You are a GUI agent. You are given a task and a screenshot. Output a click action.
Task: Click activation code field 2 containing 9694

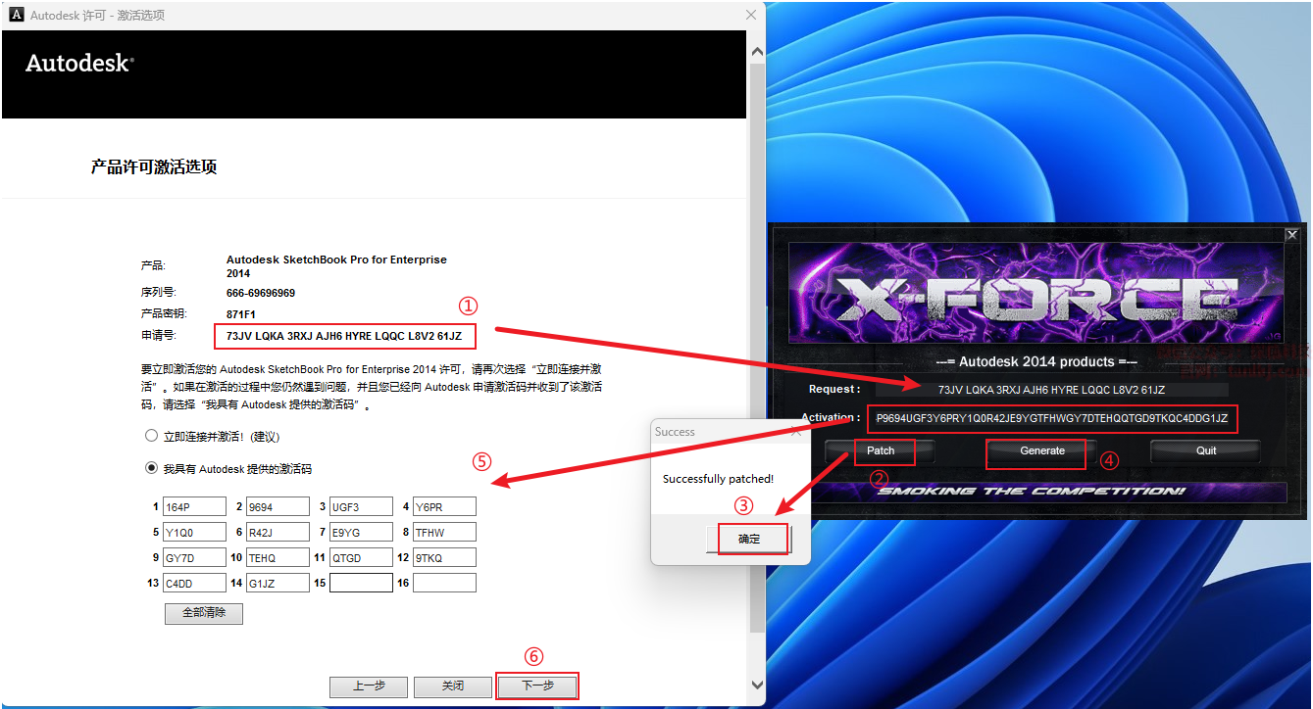click(x=278, y=506)
